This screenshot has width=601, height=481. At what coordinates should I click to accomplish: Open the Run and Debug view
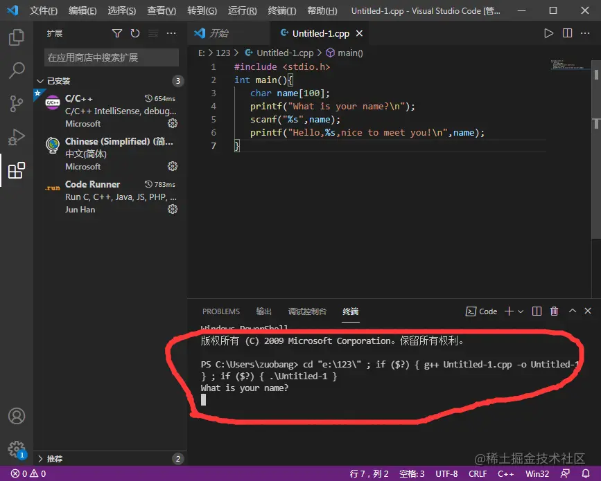coord(17,136)
